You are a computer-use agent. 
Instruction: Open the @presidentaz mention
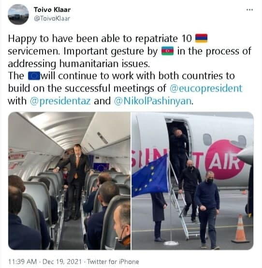[60, 101]
